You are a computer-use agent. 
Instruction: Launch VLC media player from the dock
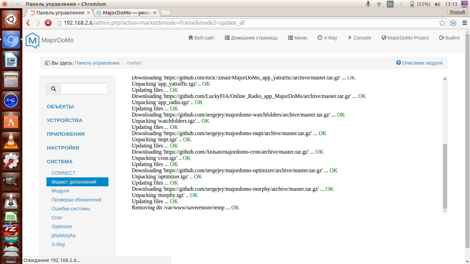coord(11,141)
